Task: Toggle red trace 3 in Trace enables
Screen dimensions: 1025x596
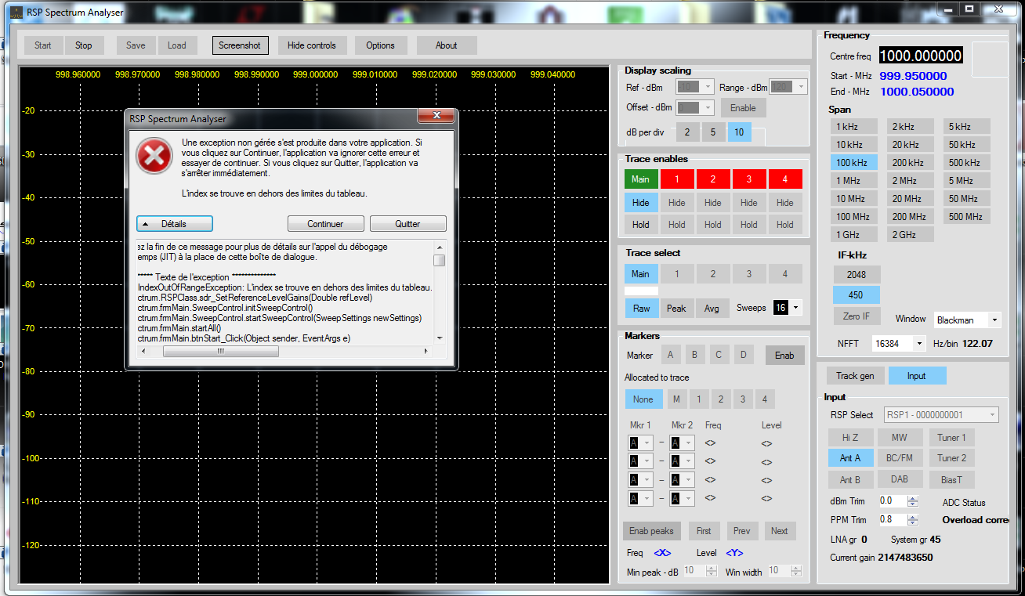Action: tap(749, 179)
